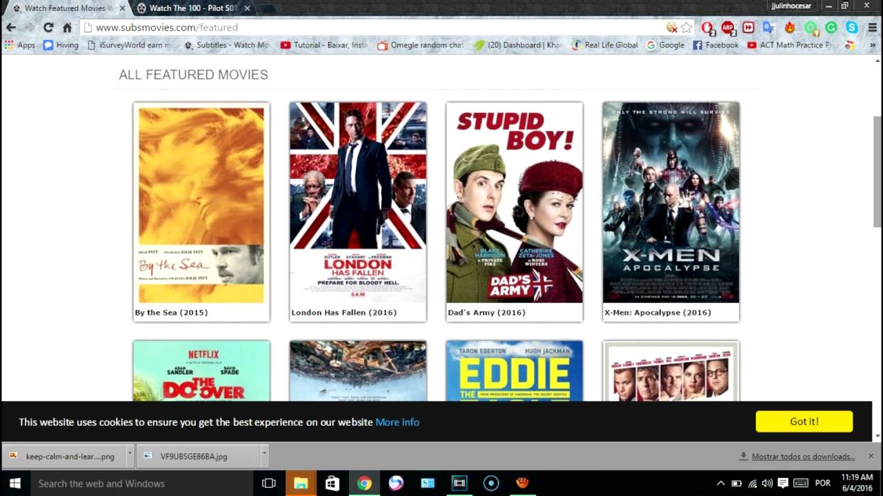
Task: Open the Eddie the Eagle poster
Action: (x=515, y=371)
